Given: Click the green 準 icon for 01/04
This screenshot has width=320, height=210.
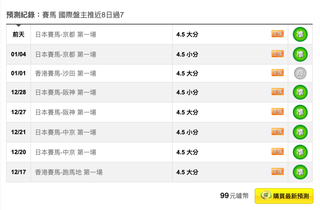Looking at the screenshot, I should 300,54.
